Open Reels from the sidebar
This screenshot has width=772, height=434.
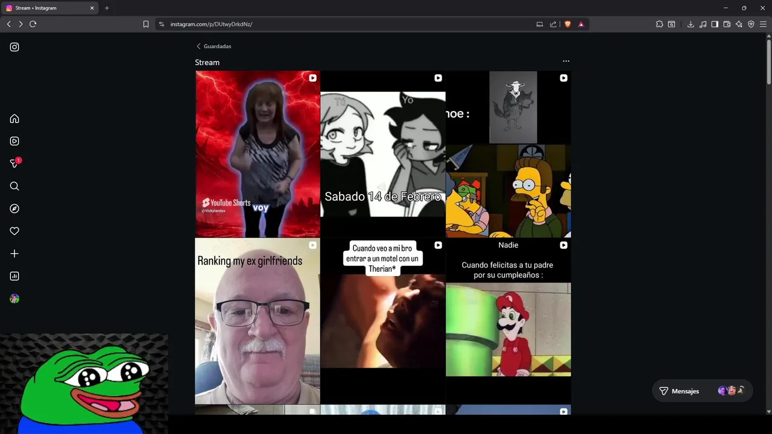14,141
